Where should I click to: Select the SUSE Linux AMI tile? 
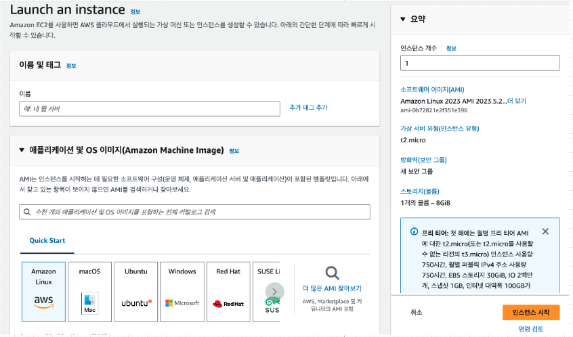[266, 292]
